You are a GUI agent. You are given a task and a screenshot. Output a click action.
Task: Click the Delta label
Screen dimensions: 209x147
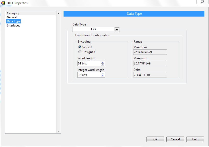[137, 70]
